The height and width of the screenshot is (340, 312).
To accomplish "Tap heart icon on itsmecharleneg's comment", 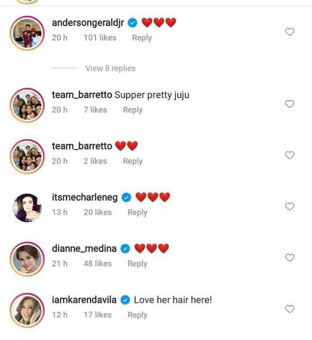I will [290, 207].
